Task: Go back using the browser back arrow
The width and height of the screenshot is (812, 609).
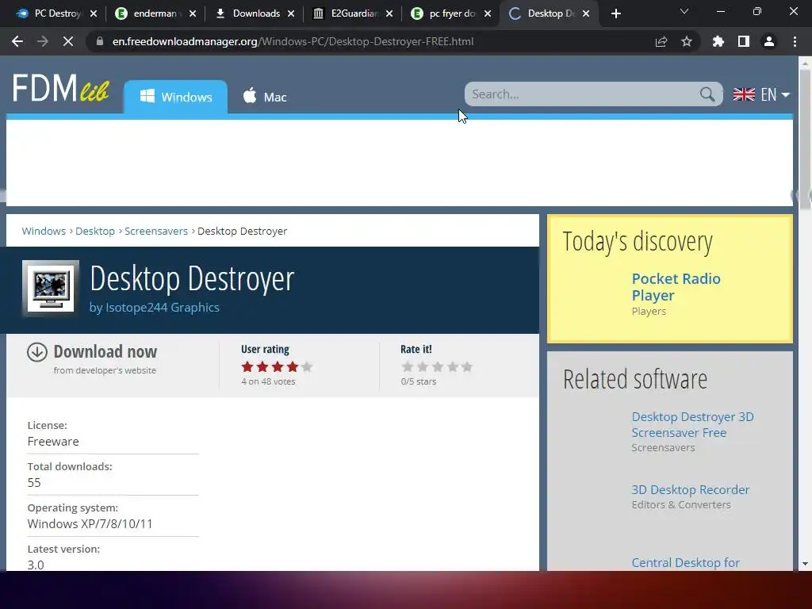Action: pos(17,41)
